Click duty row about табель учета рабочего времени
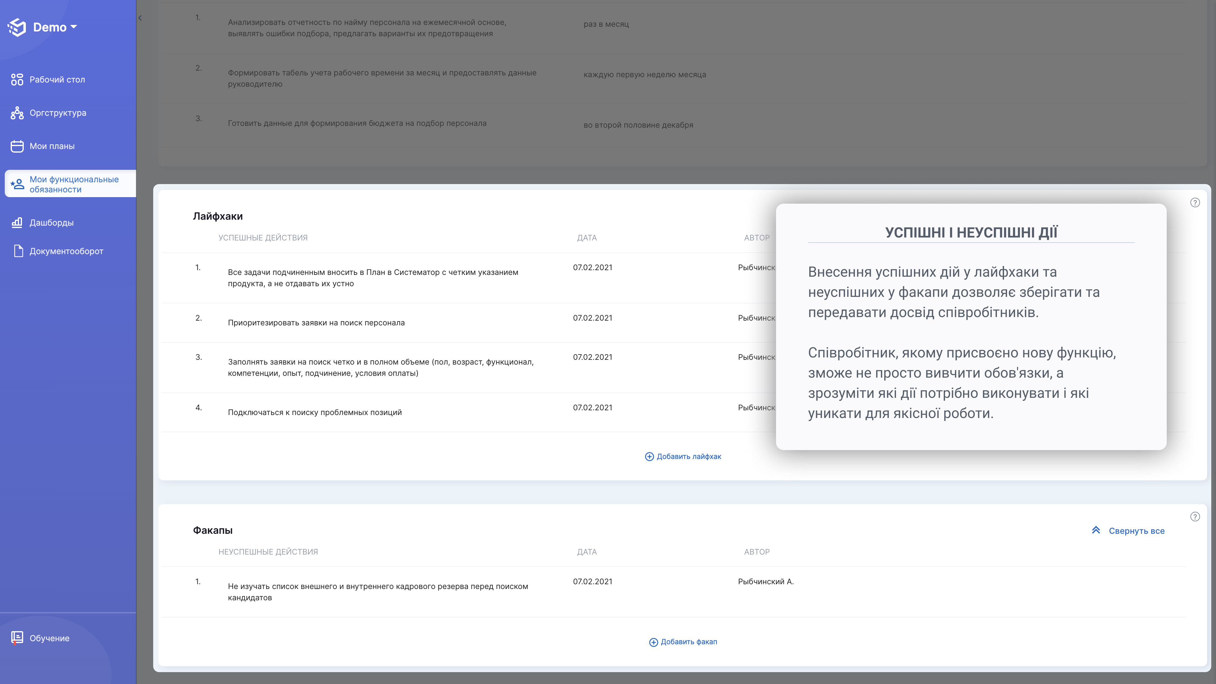 [674, 78]
